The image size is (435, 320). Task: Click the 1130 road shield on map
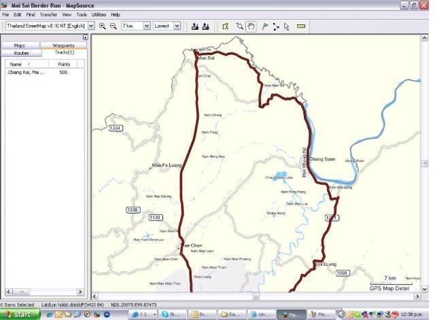pyautogui.click(x=155, y=218)
